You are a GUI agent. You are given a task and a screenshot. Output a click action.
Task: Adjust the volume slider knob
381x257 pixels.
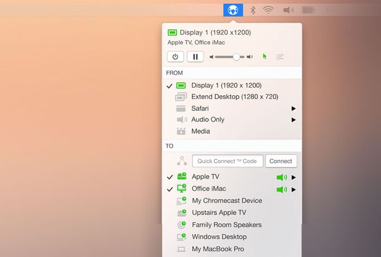tap(236, 57)
